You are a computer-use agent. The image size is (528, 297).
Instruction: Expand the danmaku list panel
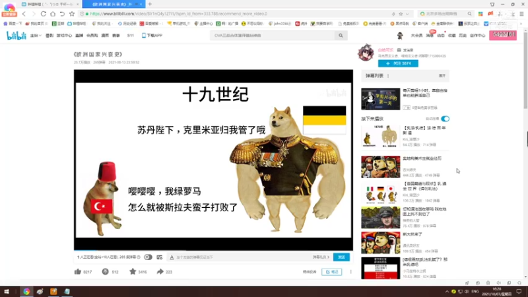(x=442, y=76)
